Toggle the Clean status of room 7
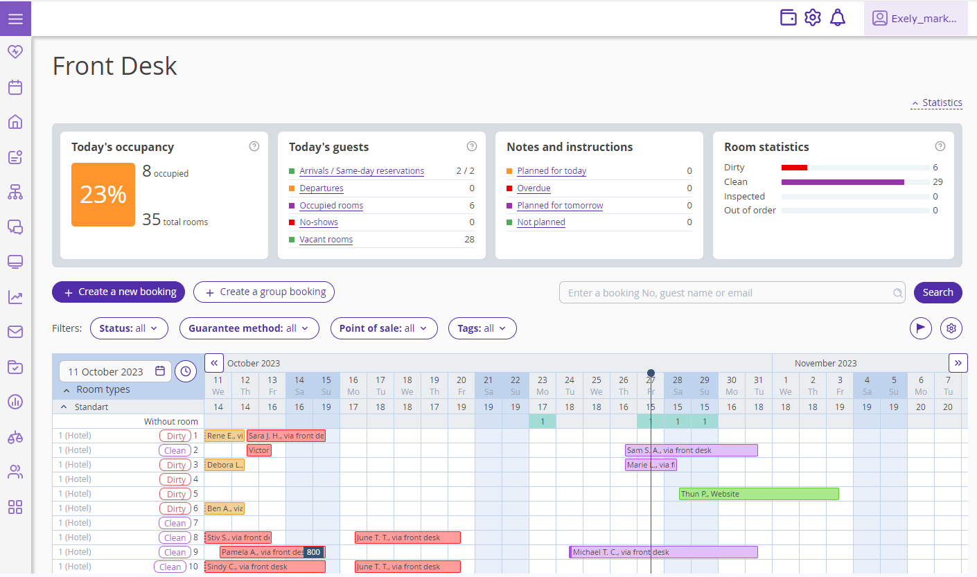Viewport: 977px width, 577px height. [x=175, y=523]
